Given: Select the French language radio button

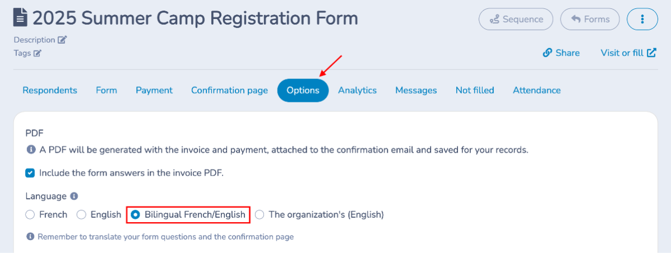Looking at the screenshot, I should (x=30, y=214).
